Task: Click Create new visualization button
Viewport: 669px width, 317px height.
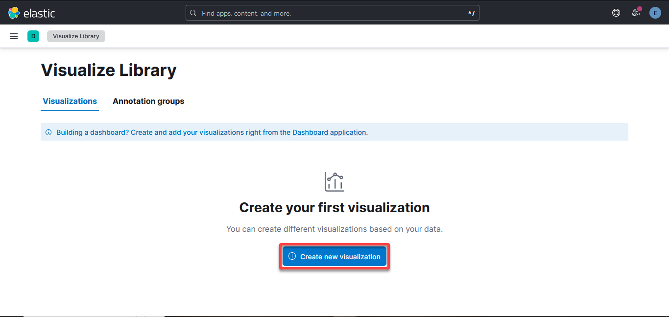Action: (x=334, y=256)
